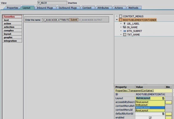Click binding button for accessibilityDescription row

click(x=168, y=102)
